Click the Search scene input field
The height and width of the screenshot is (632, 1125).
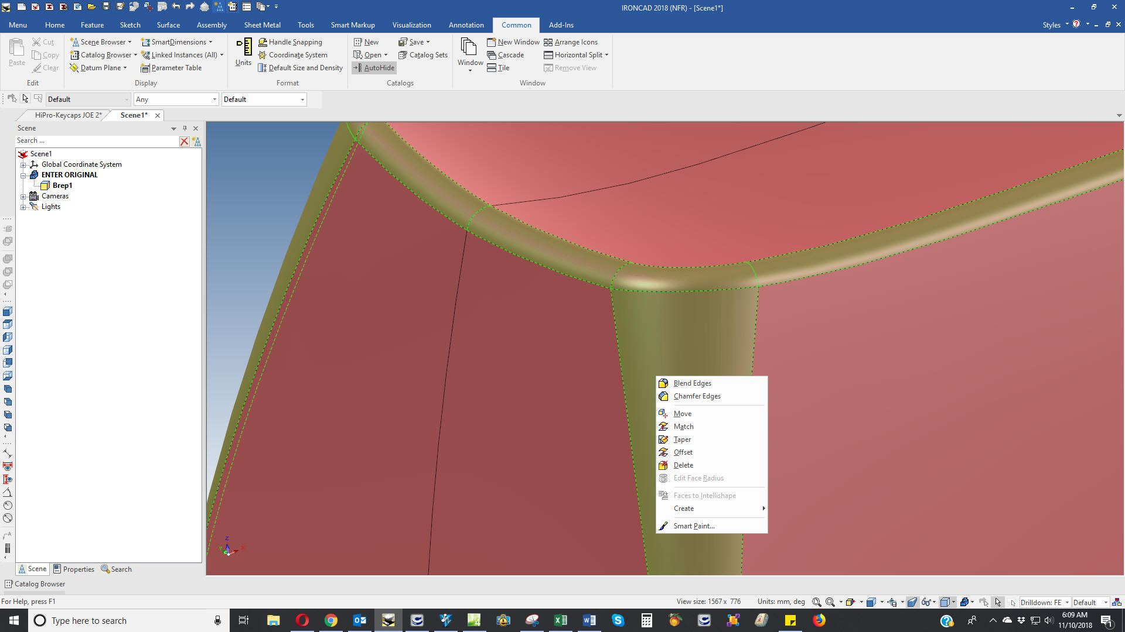(x=97, y=141)
